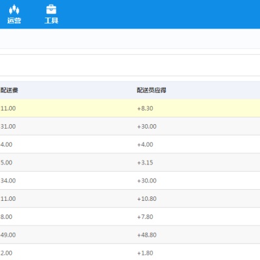Select the 5.00 delivery fee cell

[6, 162]
